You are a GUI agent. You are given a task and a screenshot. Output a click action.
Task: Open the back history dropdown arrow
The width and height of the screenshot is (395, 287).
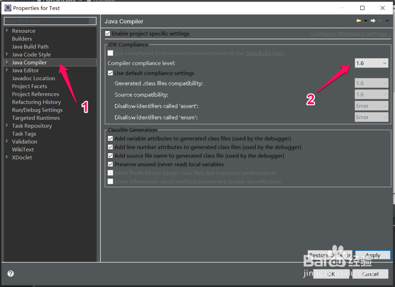coord(365,21)
